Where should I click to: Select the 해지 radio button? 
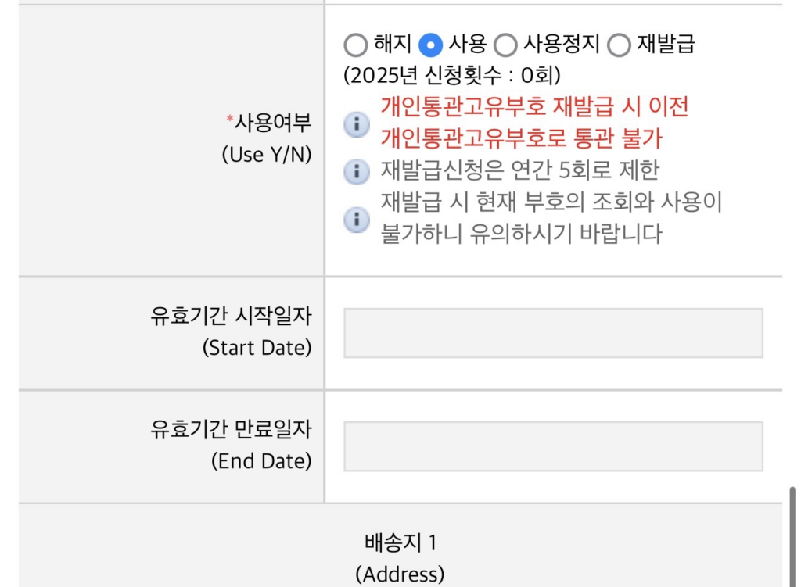pyautogui.click(x=355, y=45)
